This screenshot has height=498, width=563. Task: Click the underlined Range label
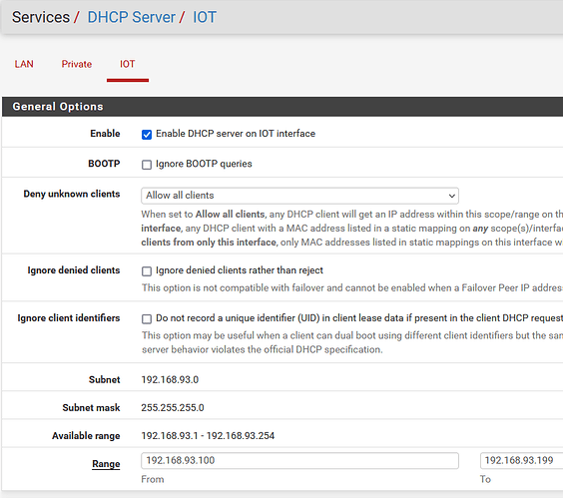pos(106,464)
